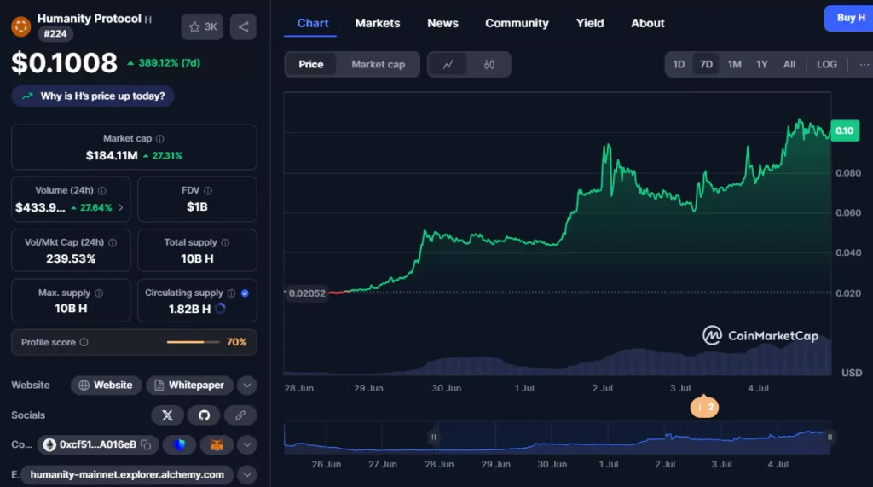Click the MetaMask fox icon

217,444
